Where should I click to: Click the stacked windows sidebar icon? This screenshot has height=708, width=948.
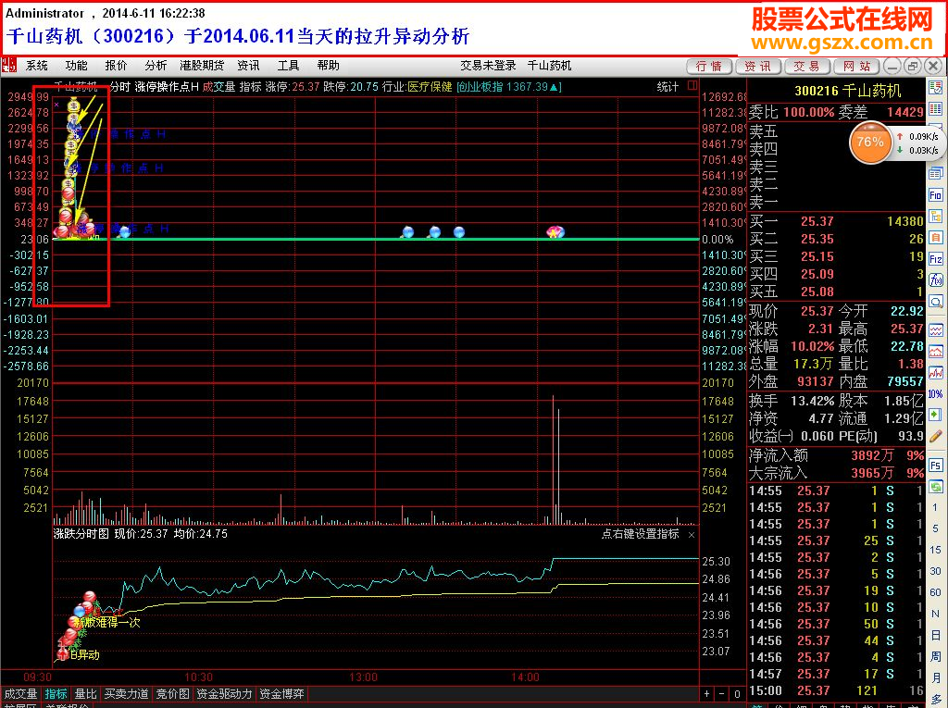coord(935,173)
